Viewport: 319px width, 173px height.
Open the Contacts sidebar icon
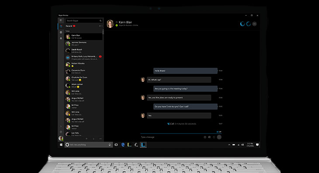click(x=61, y=38)
